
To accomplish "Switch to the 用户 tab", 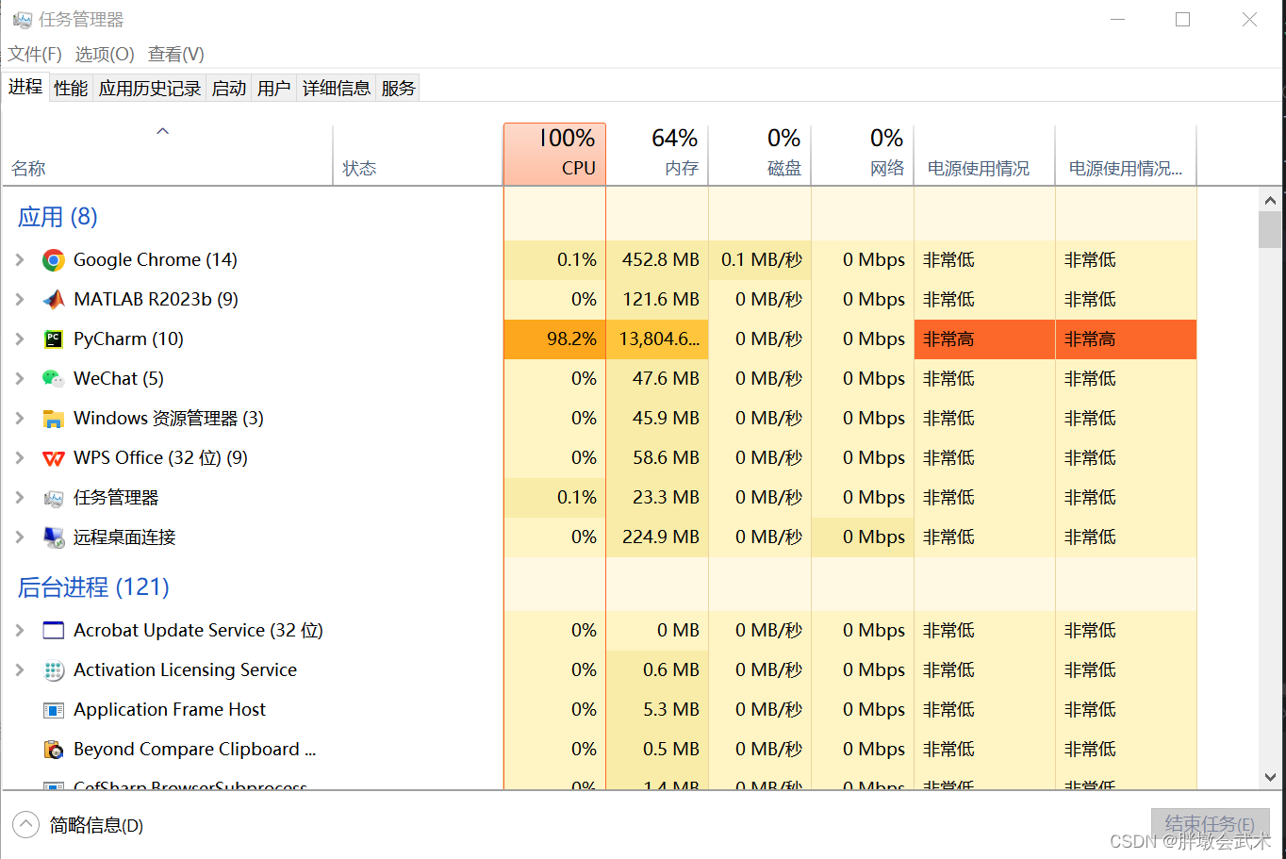I will (274, 88).
